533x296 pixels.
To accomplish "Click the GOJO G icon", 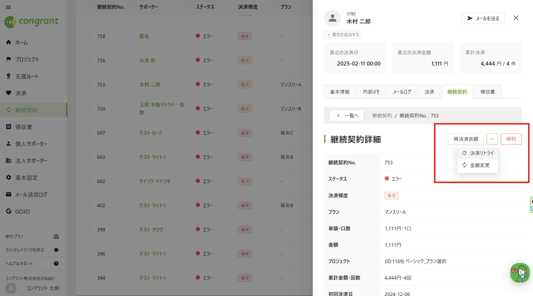I will pos(9,211).
